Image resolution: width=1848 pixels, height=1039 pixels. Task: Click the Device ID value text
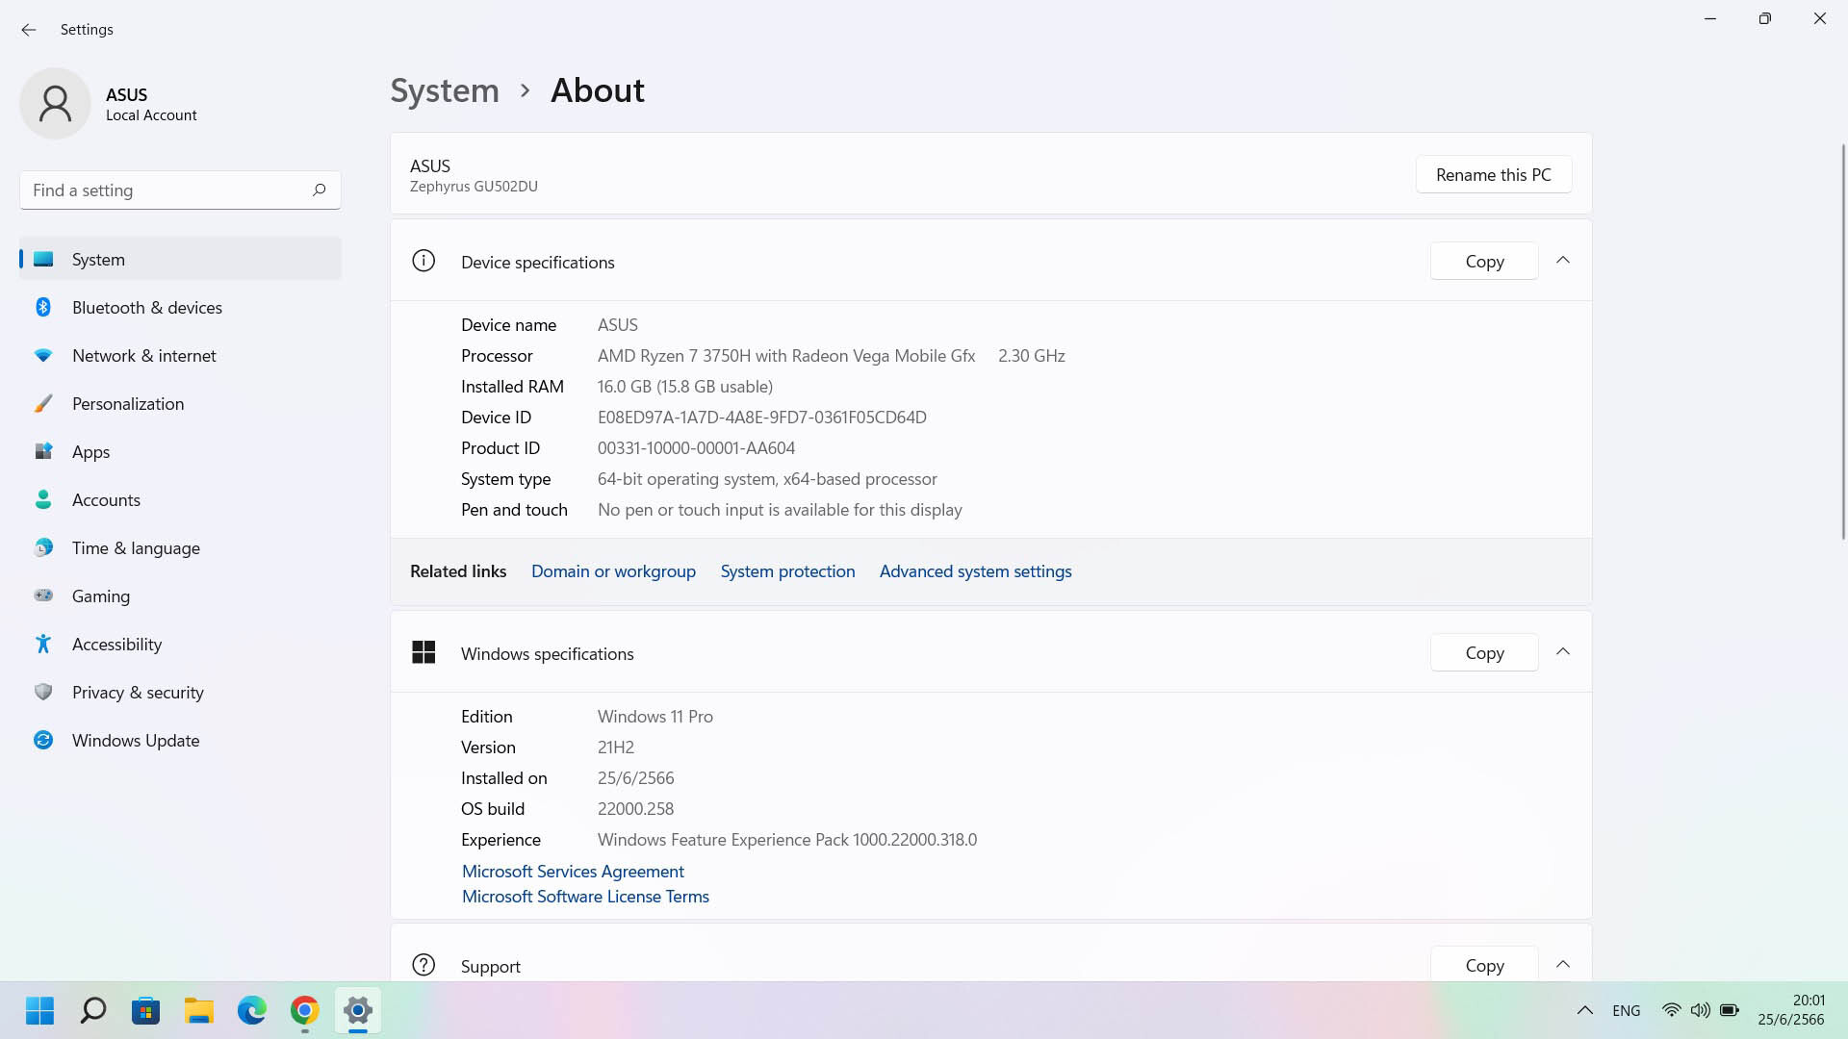761,417
